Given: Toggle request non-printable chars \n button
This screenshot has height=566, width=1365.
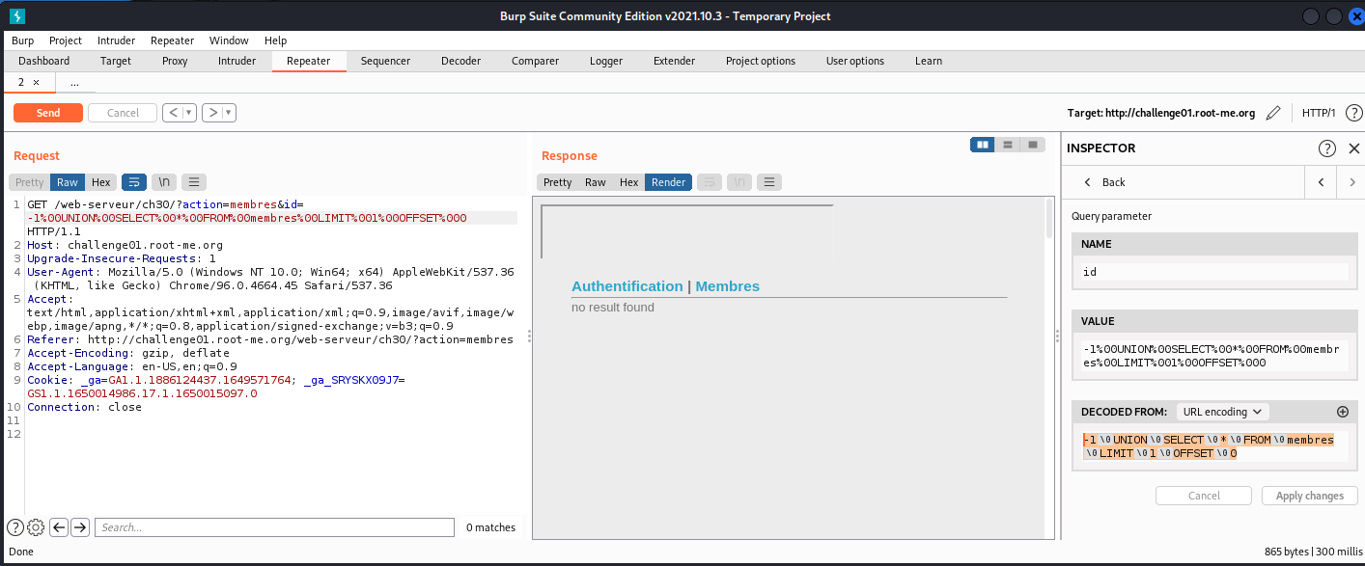Looking at the screenshot, I should [165, 182].
